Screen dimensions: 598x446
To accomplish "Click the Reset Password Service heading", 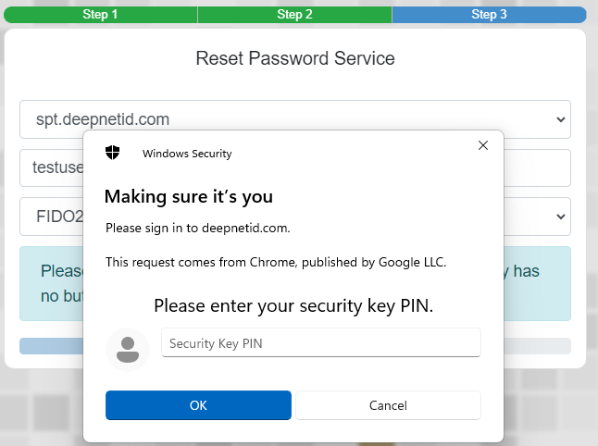I will 294,59.
